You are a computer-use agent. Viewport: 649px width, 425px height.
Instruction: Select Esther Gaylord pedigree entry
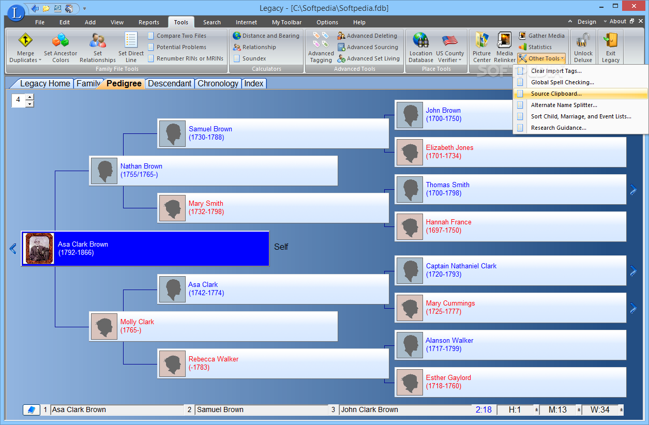coord(510,382)
